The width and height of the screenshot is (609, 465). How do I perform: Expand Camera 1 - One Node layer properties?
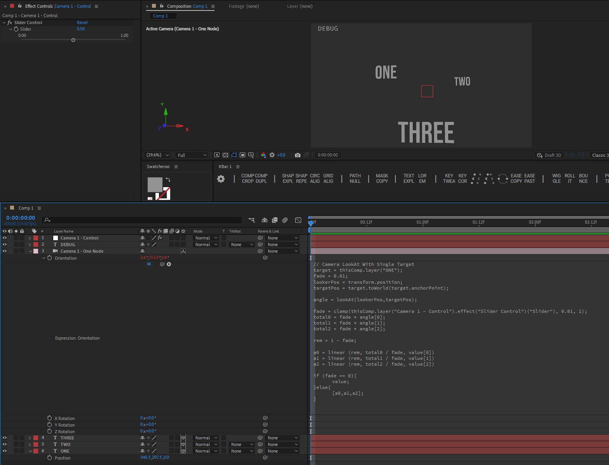30,251
